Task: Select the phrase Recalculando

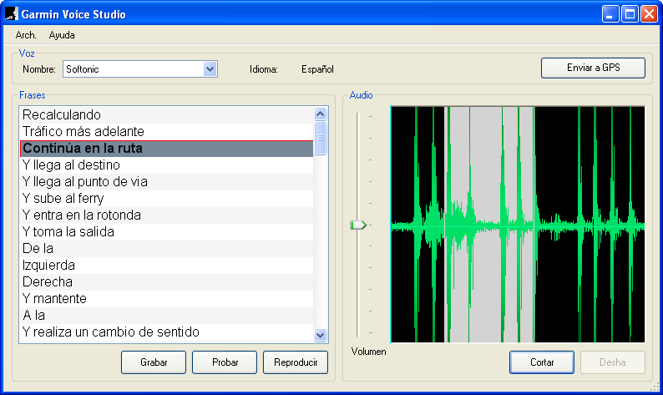Action: click(x=166, y=115)
